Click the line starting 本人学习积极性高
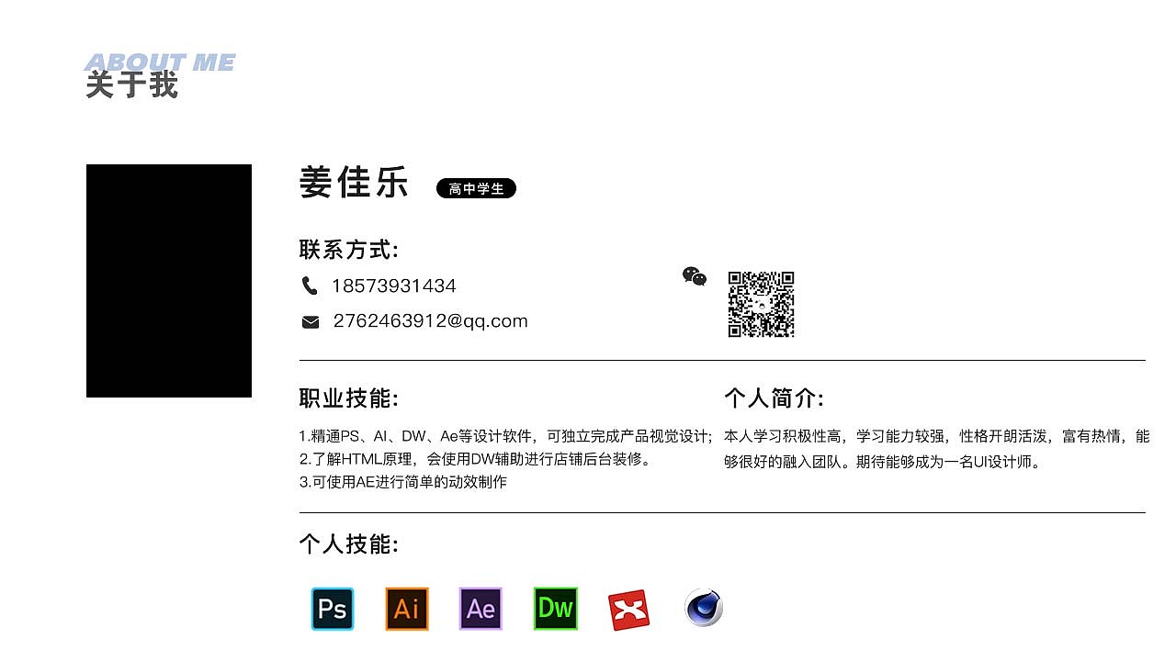 (937, 436)
